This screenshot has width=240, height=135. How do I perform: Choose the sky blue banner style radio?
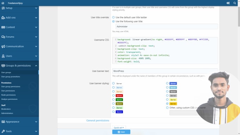point(167,87)
